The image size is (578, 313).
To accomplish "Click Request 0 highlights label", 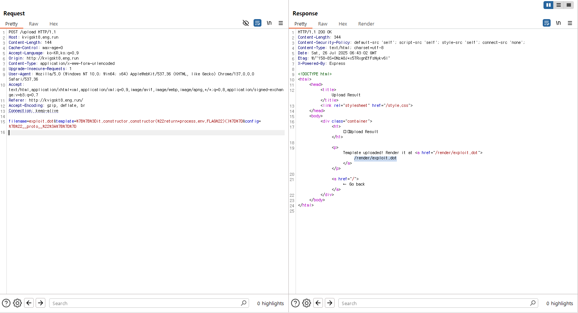I will [x=270, y=303].
